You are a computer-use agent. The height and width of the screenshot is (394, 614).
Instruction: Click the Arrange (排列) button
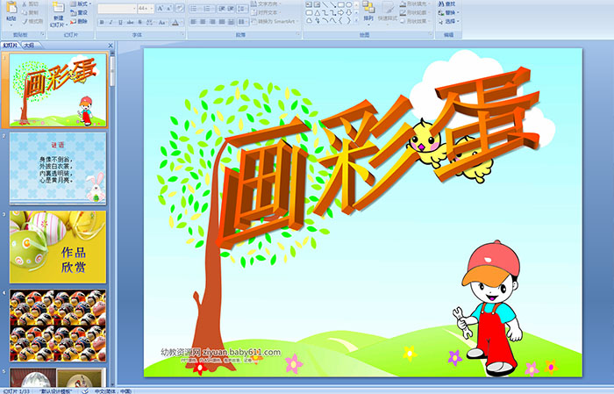coord(368,11)
